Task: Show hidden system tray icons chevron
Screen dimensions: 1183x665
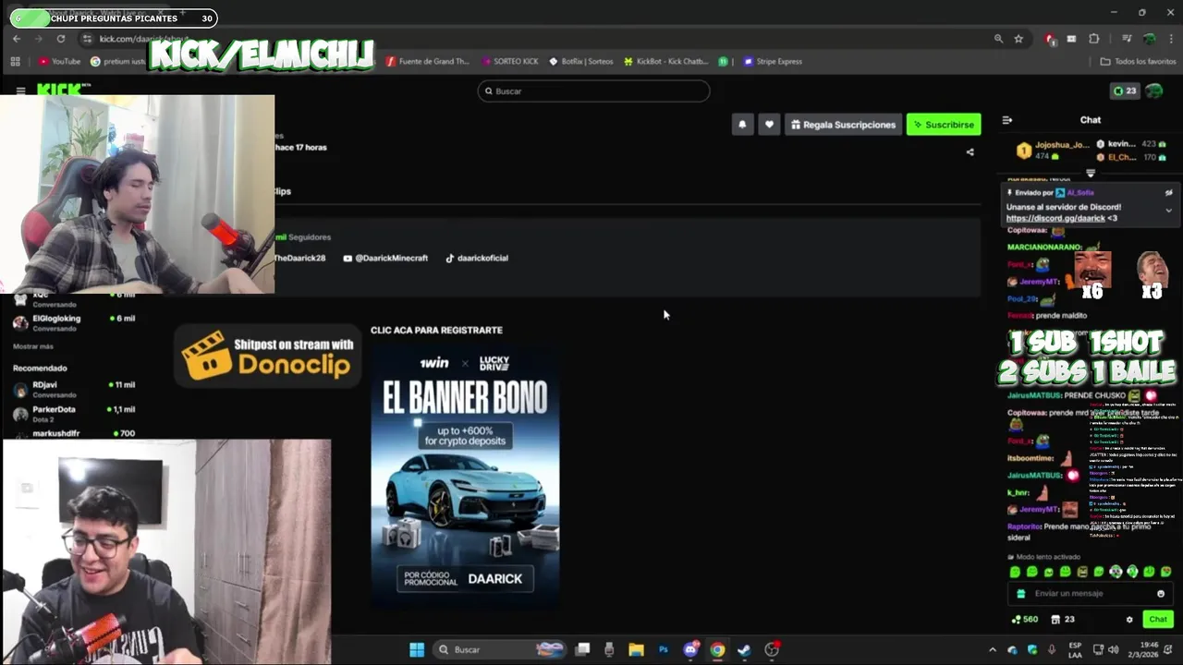Action: [992, 649]
